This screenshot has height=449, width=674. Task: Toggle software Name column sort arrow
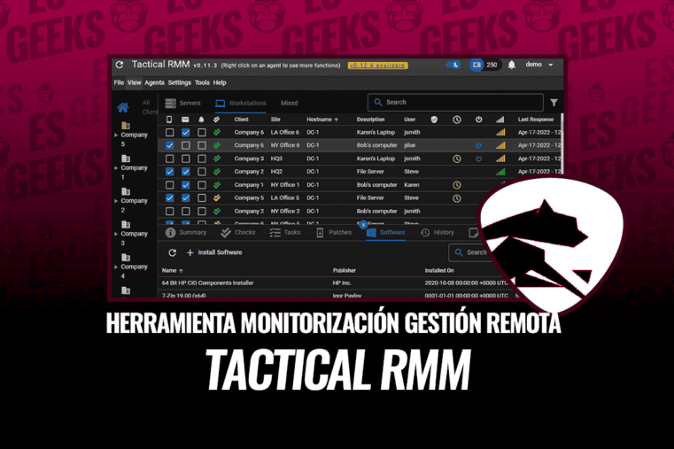[x=181, y=271]
